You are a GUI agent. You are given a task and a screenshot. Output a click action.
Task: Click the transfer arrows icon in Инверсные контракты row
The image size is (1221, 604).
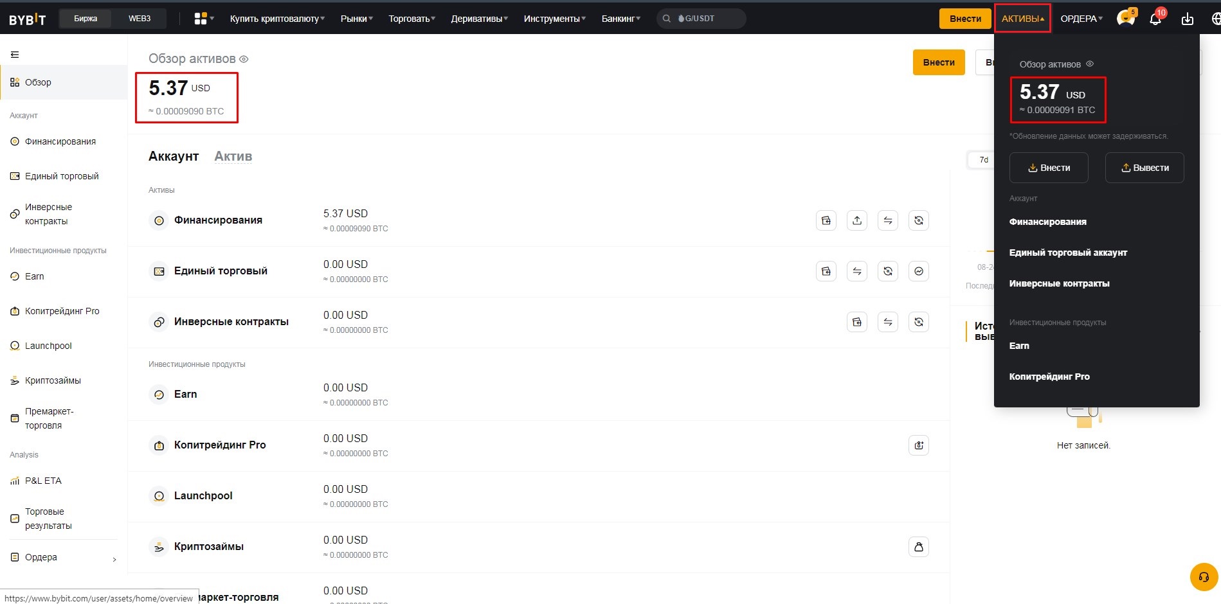[888, 322]
